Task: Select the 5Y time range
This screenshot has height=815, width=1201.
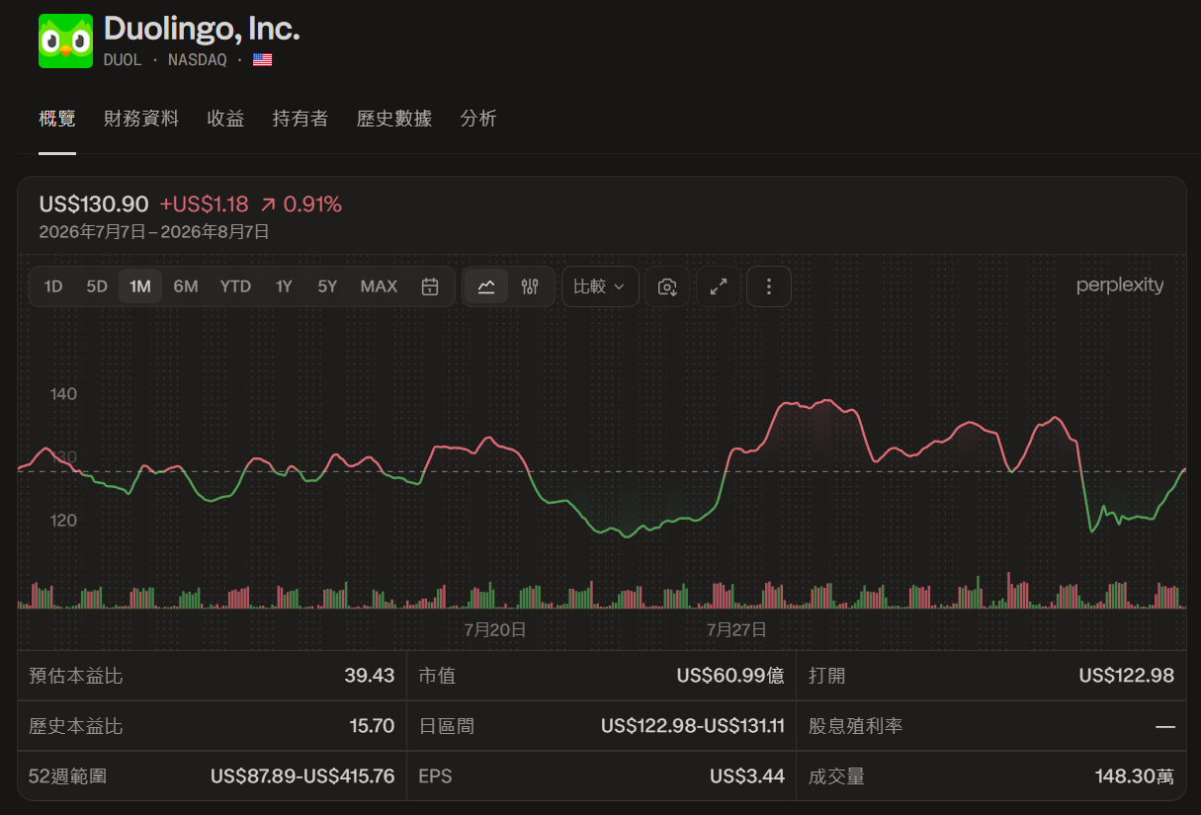Action: (x=327, y=286)
